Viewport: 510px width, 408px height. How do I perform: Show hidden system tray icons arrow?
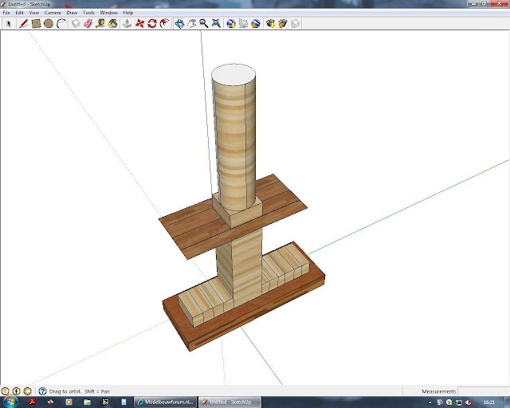(430, 402)
